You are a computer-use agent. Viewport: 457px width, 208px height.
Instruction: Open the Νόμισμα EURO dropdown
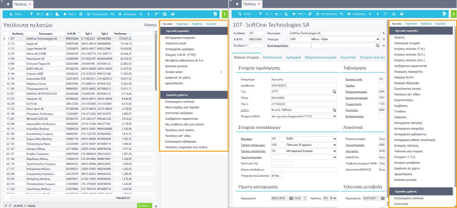coord(335,139)
